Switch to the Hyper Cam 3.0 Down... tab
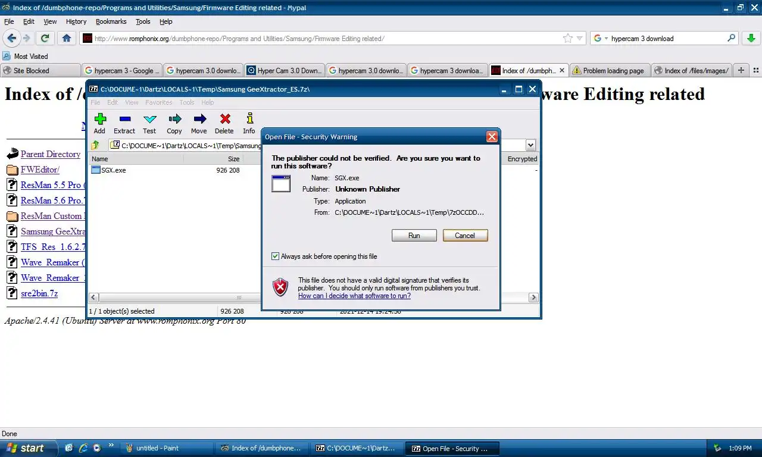This screenshot has height=457, width=762. coord(284,70)
